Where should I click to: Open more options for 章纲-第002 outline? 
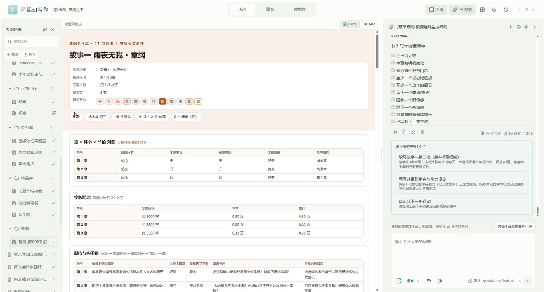point(52,242)
